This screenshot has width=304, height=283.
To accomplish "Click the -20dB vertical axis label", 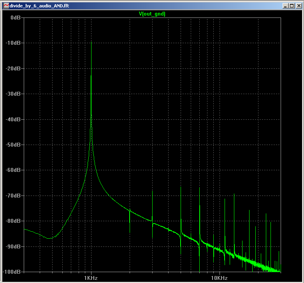I will point(14,68).
